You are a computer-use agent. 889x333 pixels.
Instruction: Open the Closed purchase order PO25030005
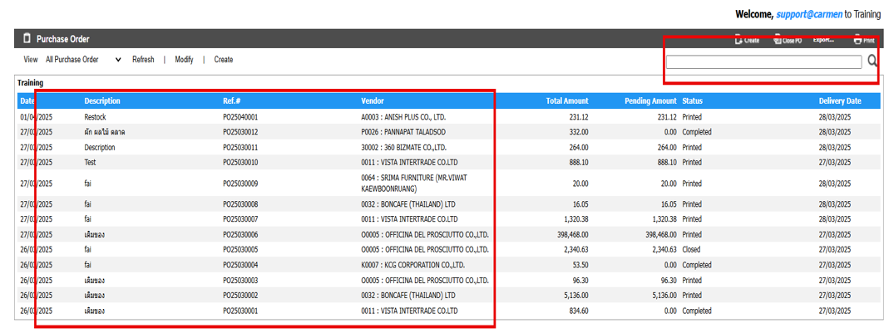click(x=240, y=250)
